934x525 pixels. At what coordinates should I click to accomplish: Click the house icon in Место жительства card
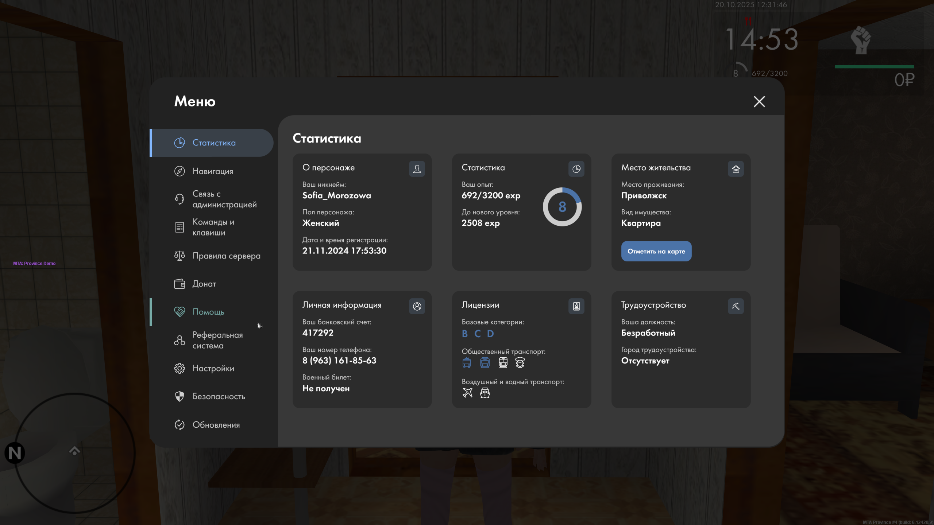(736, 169)
